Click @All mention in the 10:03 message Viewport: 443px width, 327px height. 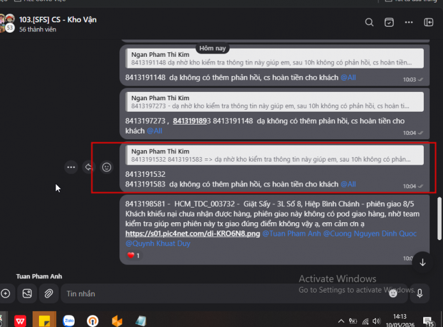pyautogui.click(x=348, y=78)
